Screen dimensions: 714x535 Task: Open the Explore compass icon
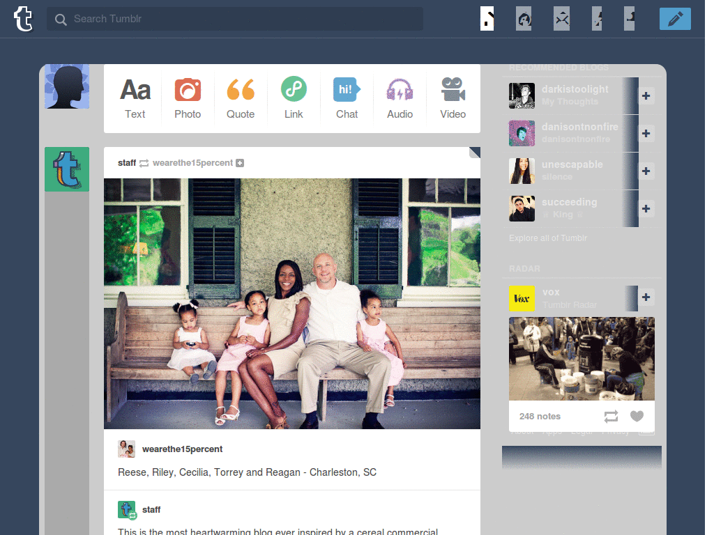pyautogui.click(x=524, y=19)
